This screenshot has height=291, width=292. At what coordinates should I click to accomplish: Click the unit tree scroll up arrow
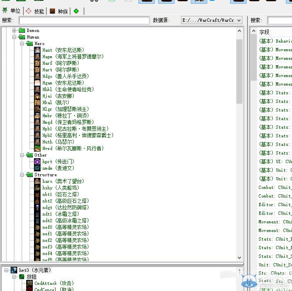click(239, 31)
